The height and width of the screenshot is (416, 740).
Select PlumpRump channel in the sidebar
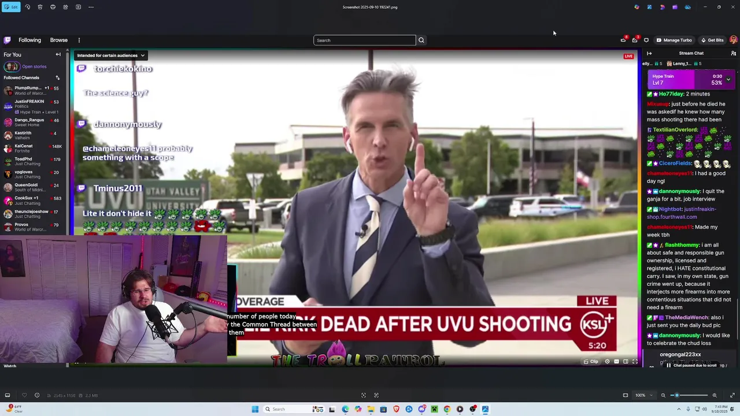point(33,90)
